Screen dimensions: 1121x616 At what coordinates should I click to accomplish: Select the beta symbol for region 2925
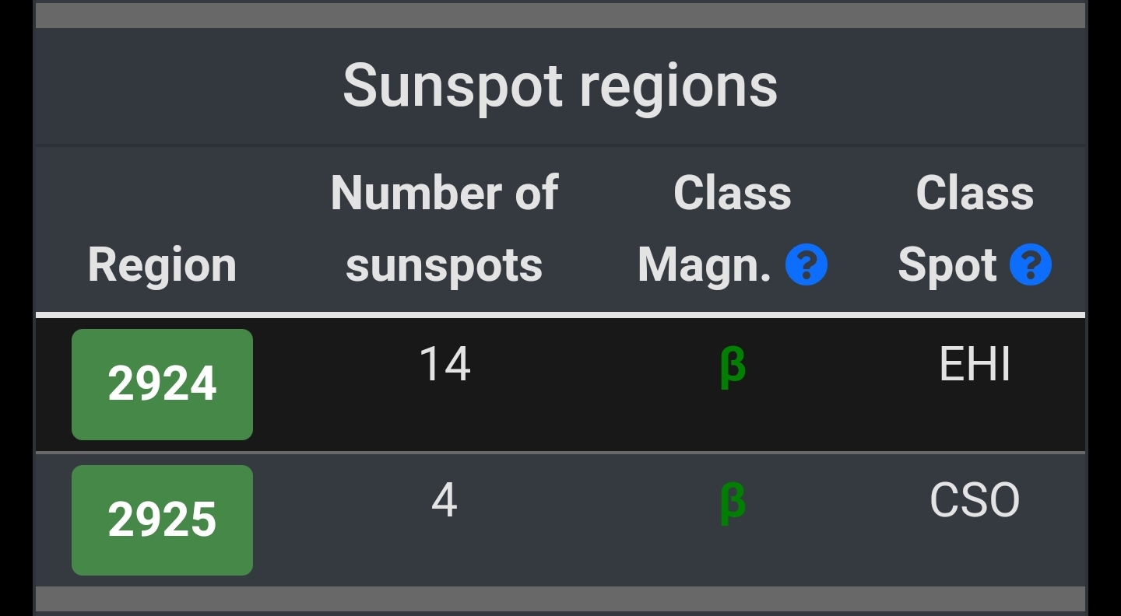(x=733, y=502)
